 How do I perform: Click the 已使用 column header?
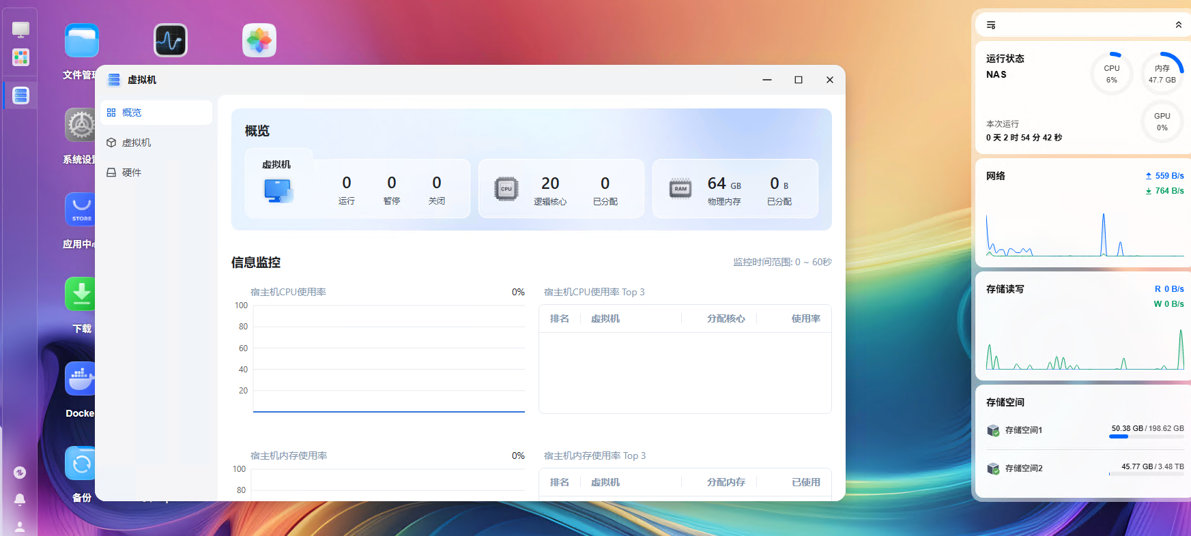click(806, 482)
